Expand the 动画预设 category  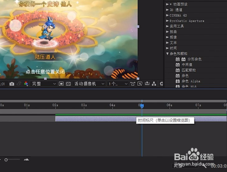[167, 4]
